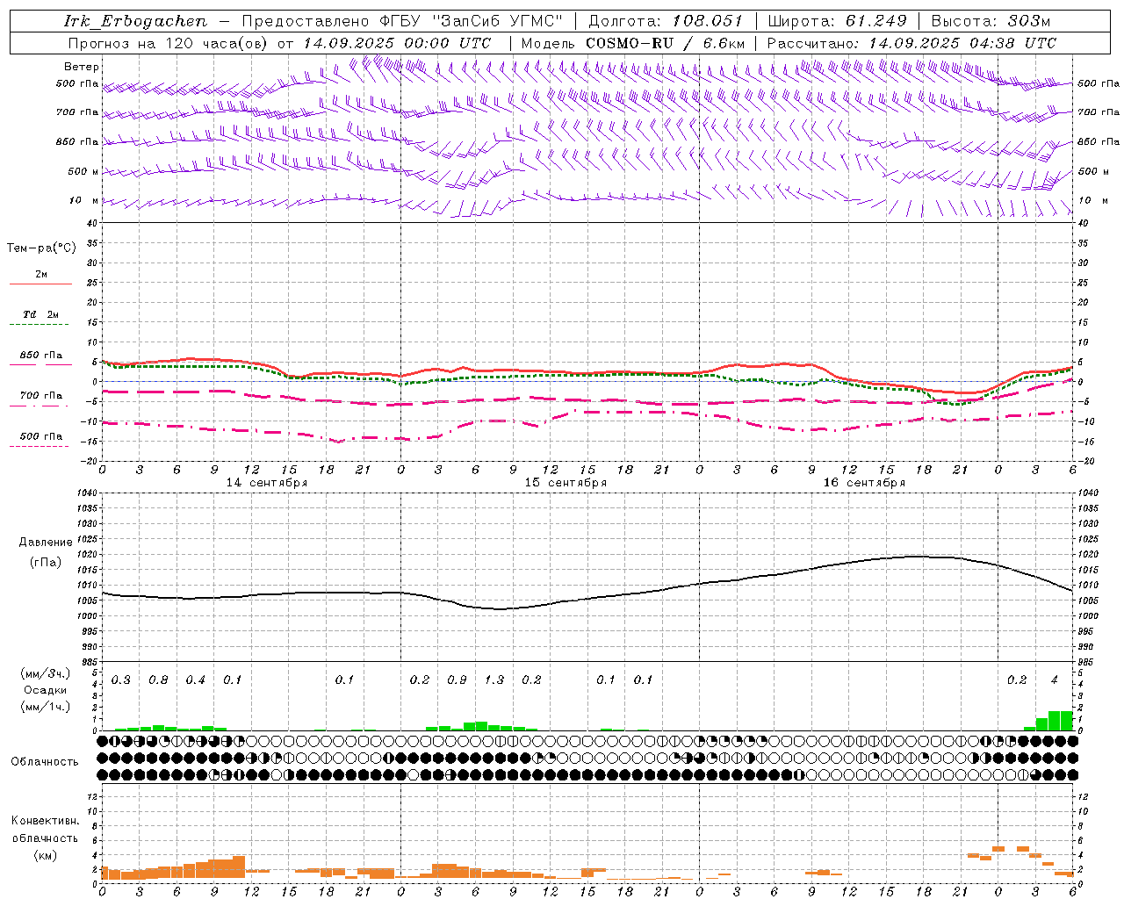Image resolution: width=1124 pixels, height=899 pixels.
Task: Click the Конвективн. convective cloud label
Action: pos(45,821)
